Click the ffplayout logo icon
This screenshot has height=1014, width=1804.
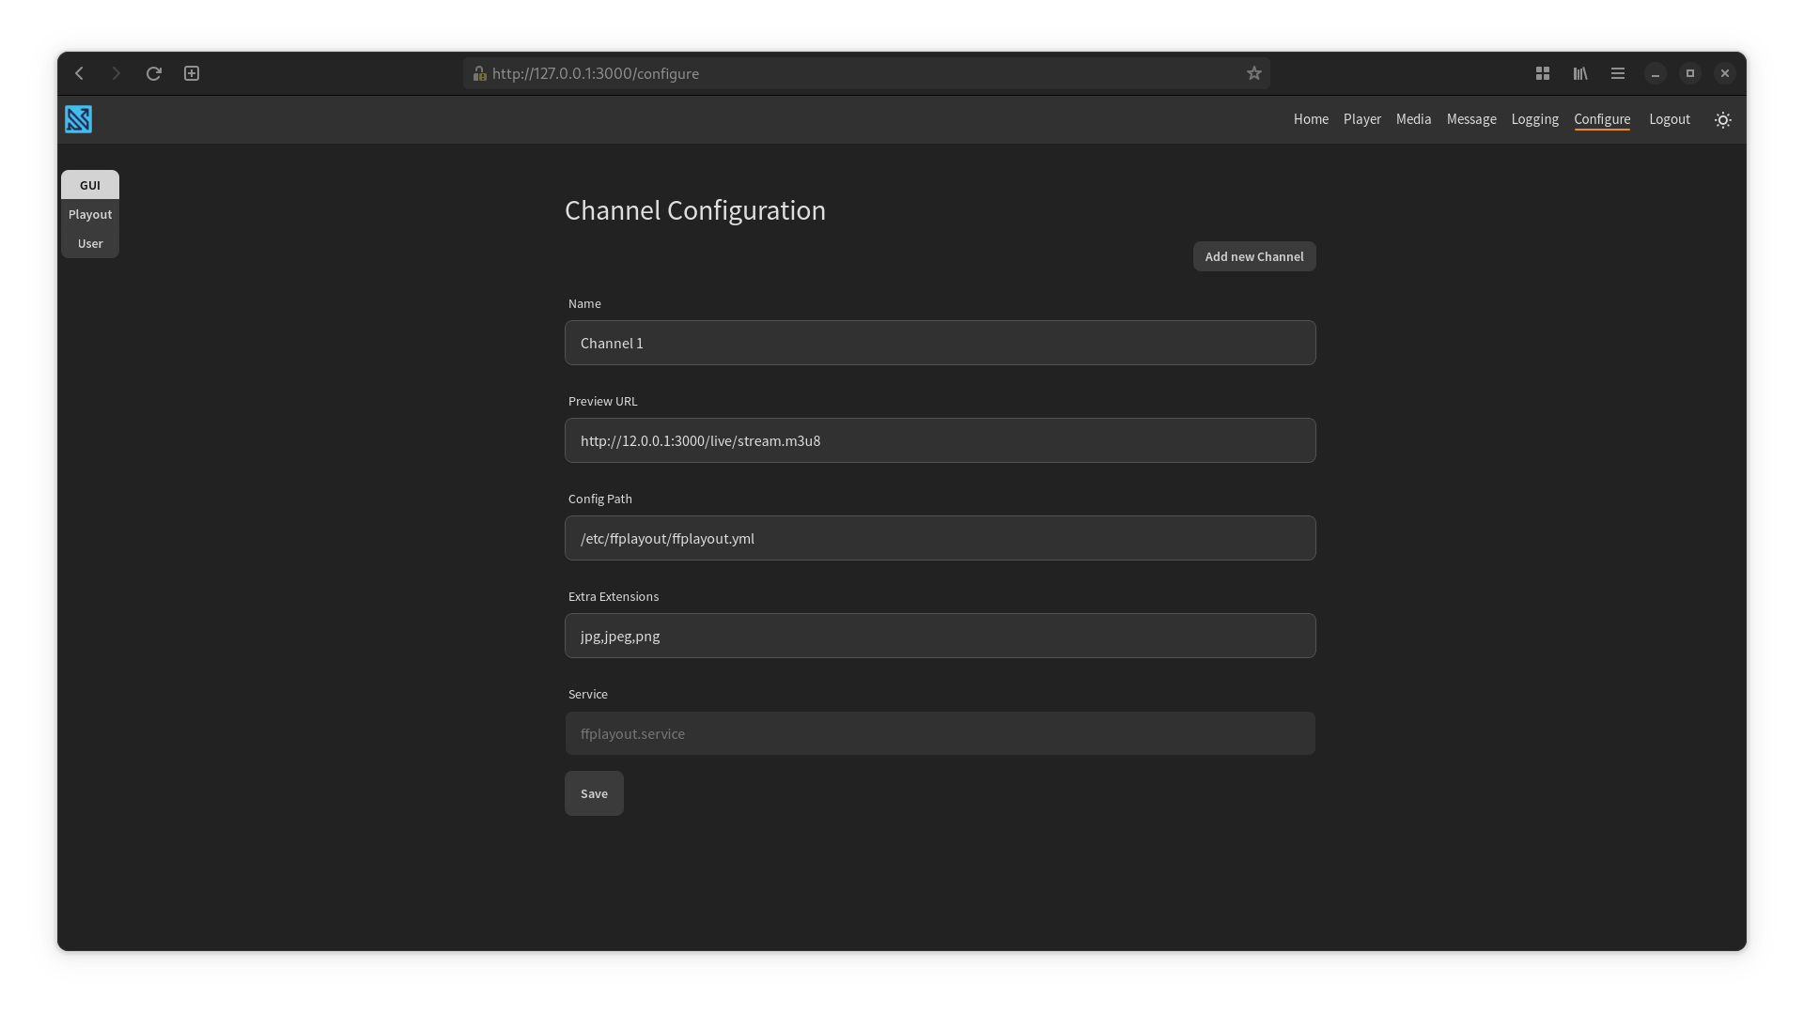pos(78,119)
